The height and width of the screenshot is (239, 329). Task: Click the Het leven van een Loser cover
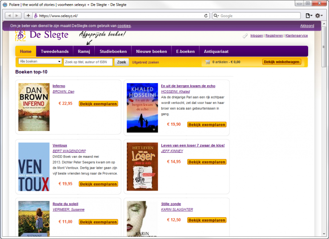click(142, 167)
